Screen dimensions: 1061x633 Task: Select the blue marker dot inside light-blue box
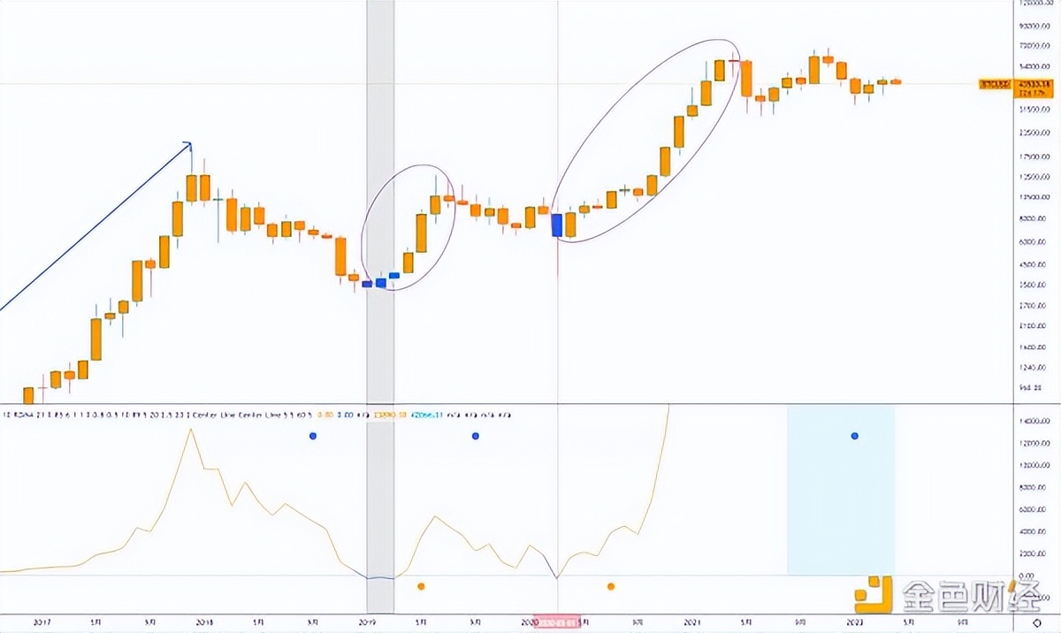coord(854,436)
